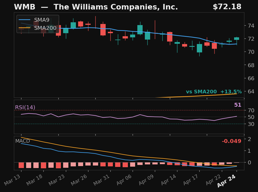Screen dimensions: 258x192
Task: Click the large red candle near Apr 14
Action: point(170,36)
